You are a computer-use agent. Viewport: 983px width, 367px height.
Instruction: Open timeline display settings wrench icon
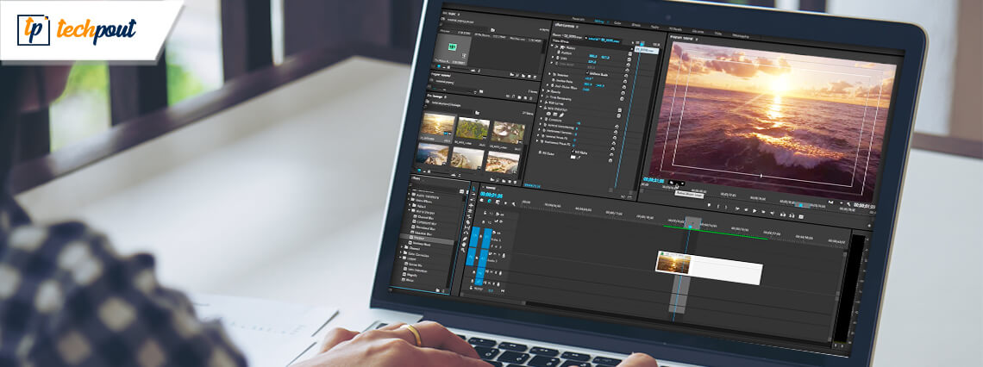tap(513, 204)
